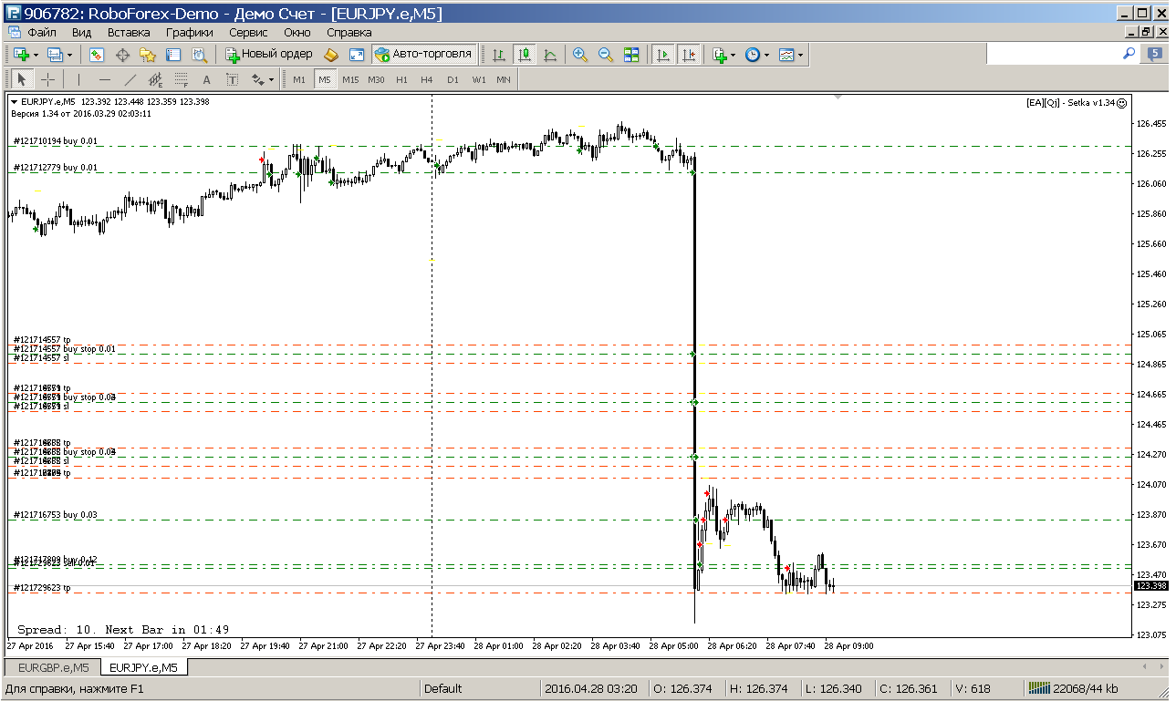
Task: Open the Файл menu
Action: [x=42, y=32]
